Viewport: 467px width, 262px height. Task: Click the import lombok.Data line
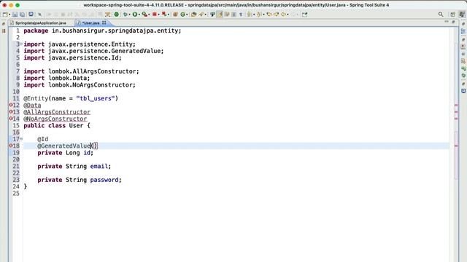coord(57,78)
